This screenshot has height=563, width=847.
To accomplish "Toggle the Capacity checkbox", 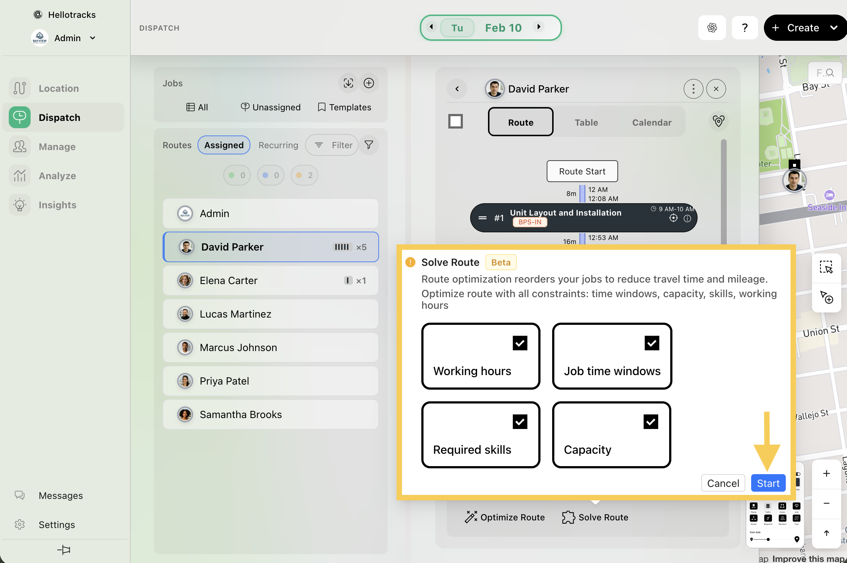I will (x=651, y=422).
